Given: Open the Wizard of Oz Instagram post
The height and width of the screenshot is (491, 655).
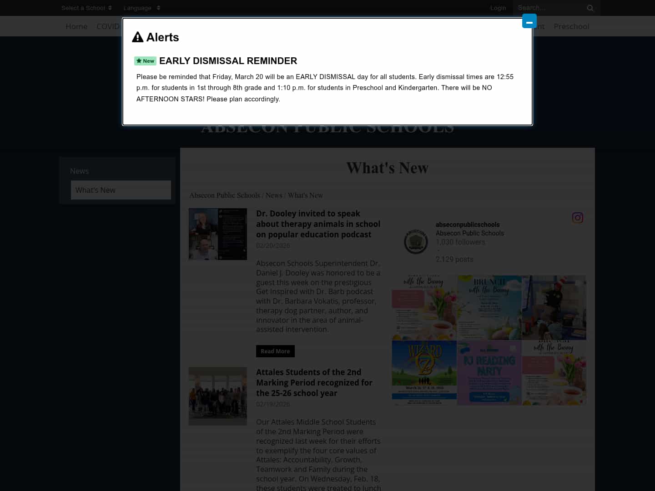Looking at the screenshot, I should click(x=424, y=372).
